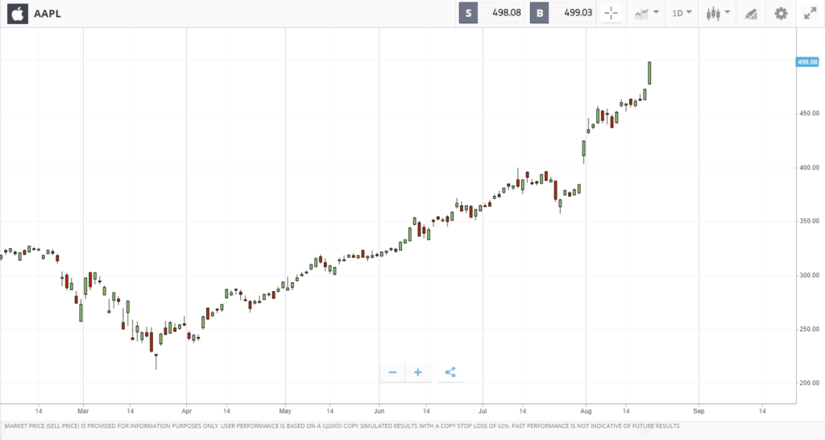Zoom in with the plus button
This screenshot has width=825, height=440.
click(418, 372)
